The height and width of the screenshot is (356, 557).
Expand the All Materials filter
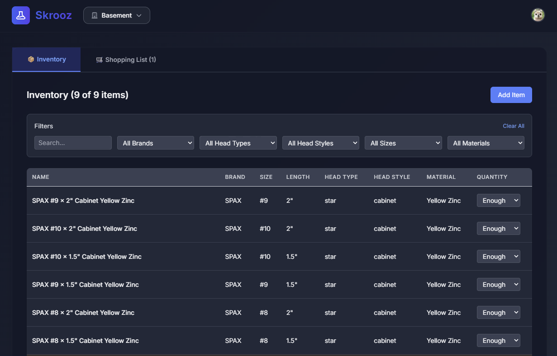click(486, 143)
